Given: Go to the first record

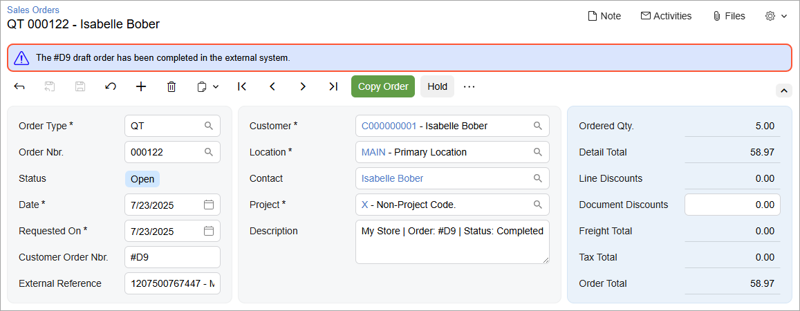Looking at the screenshot, I should 242,86.
